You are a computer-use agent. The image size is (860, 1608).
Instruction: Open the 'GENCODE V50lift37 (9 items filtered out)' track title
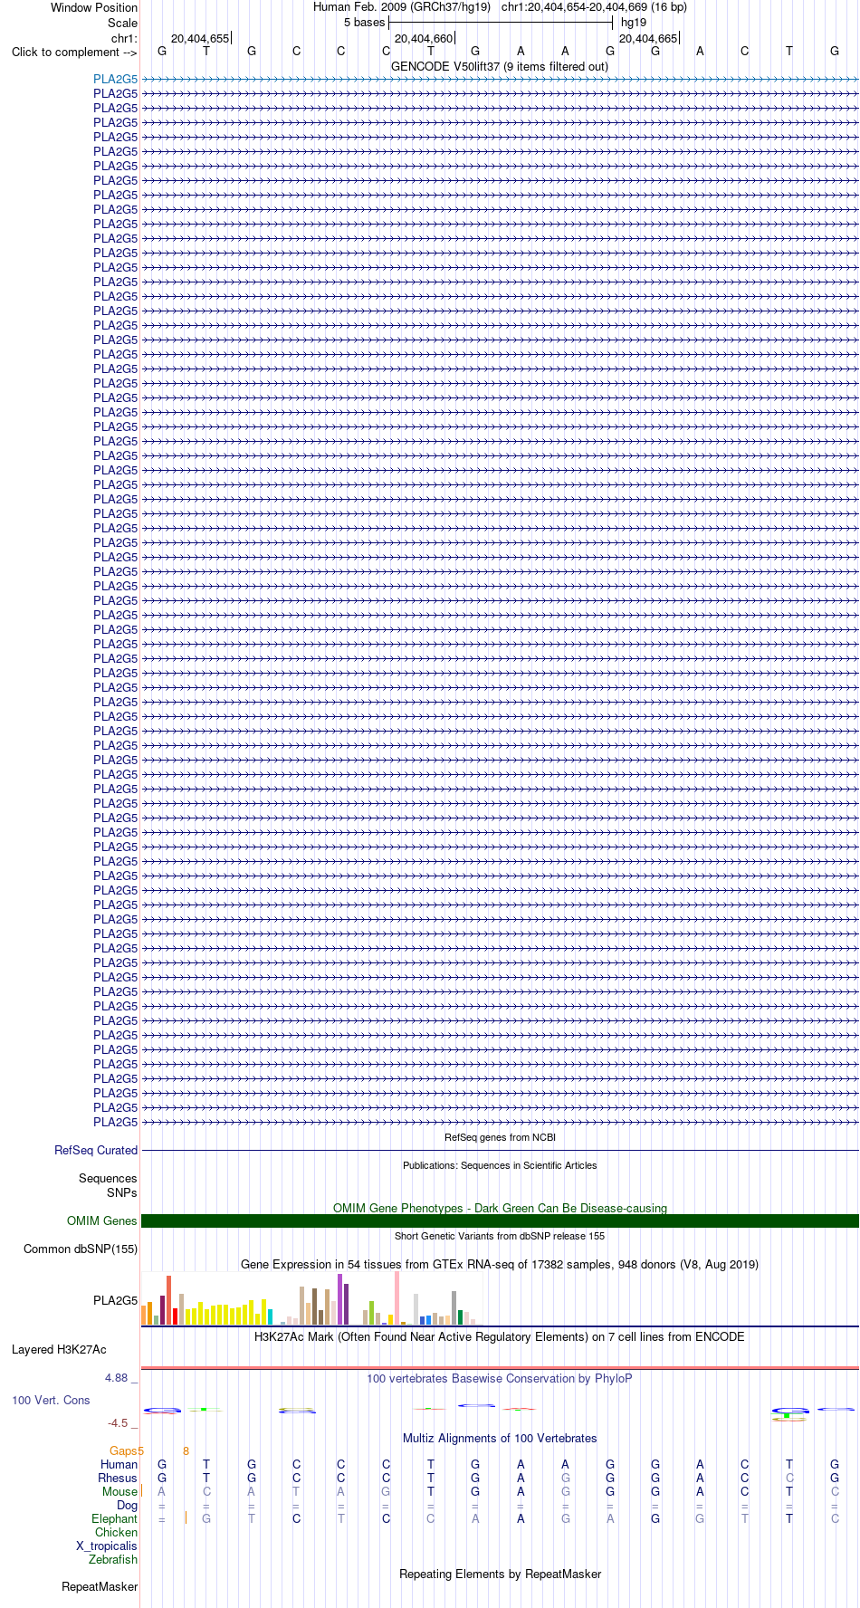pyautogui.click(x=500, y=66)
